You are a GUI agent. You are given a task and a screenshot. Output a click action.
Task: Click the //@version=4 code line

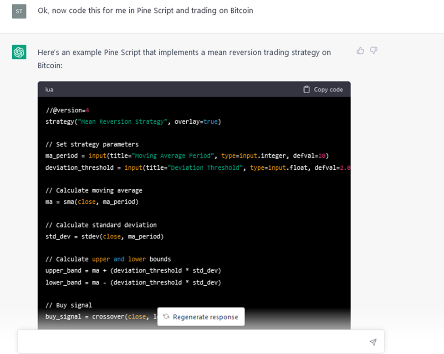67,111
